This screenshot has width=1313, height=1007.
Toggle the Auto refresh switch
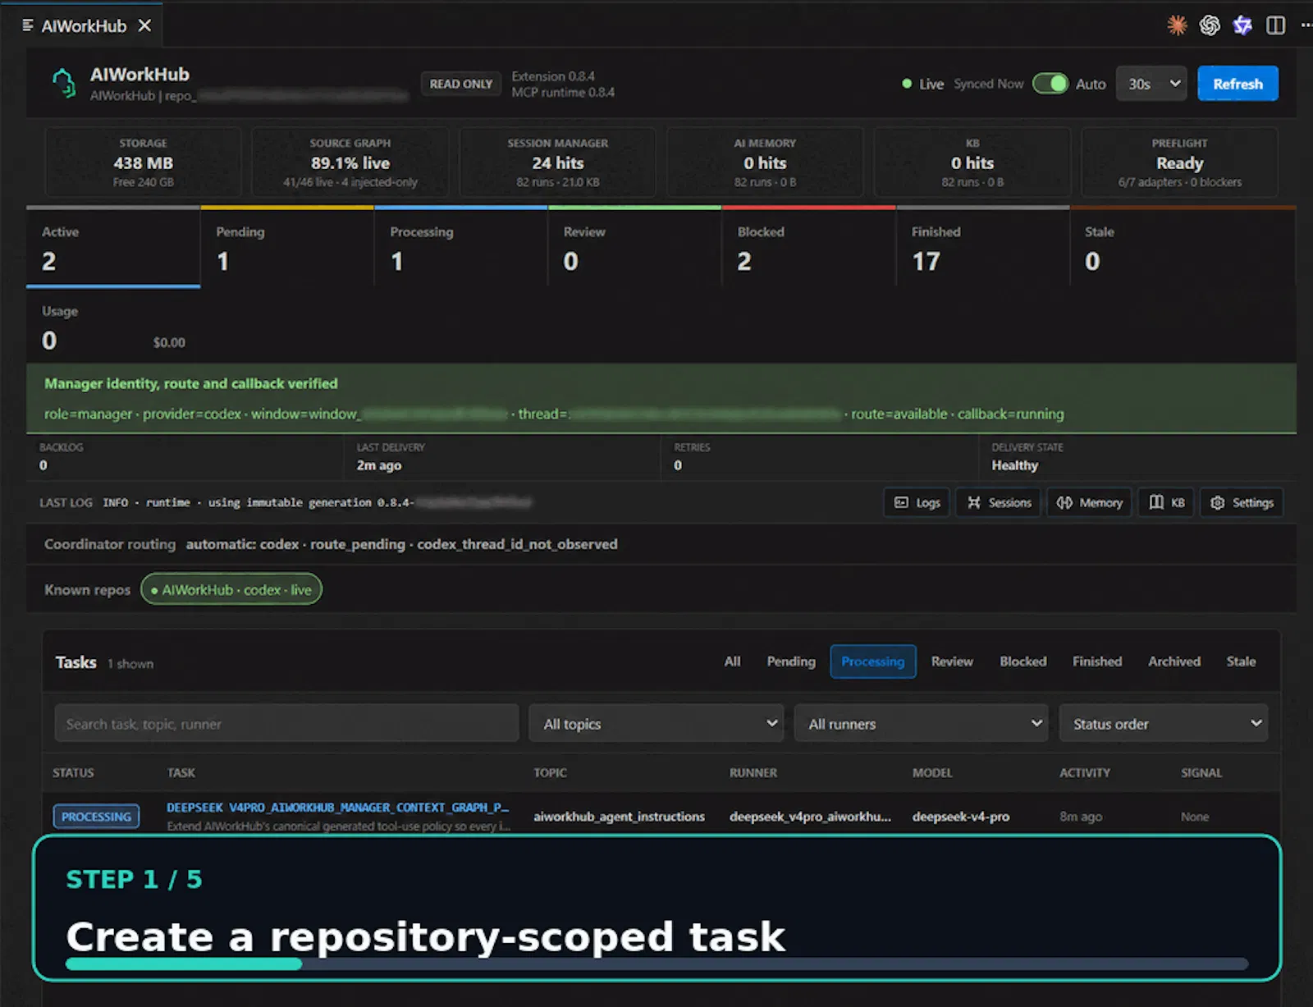1050,84
